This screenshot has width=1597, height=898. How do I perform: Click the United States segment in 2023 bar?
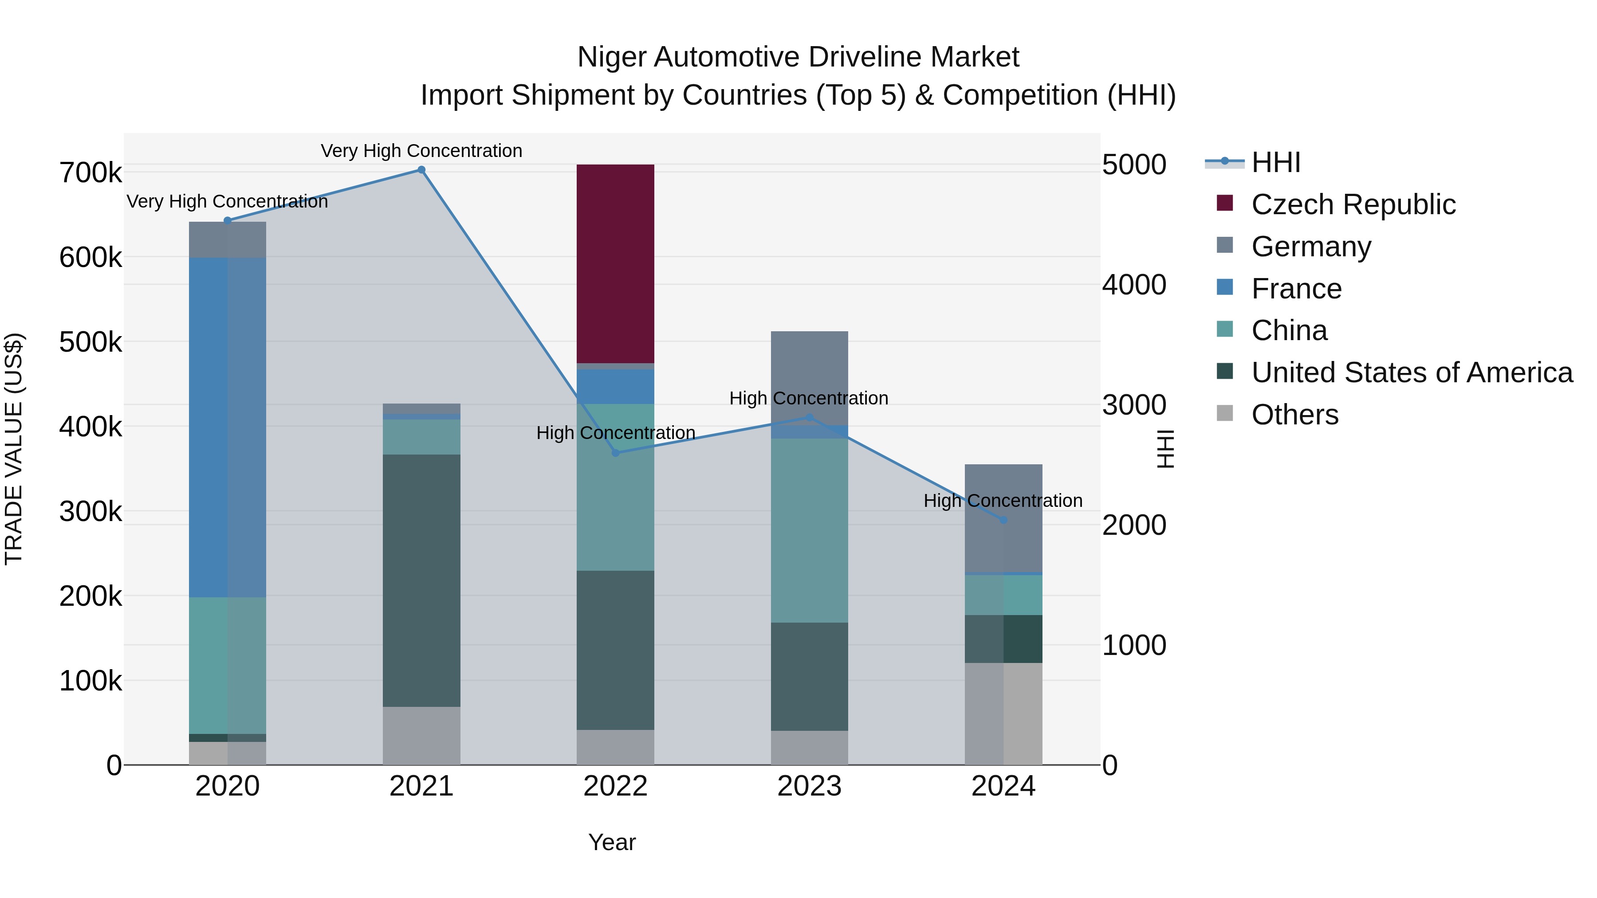[x=810, y=677]
